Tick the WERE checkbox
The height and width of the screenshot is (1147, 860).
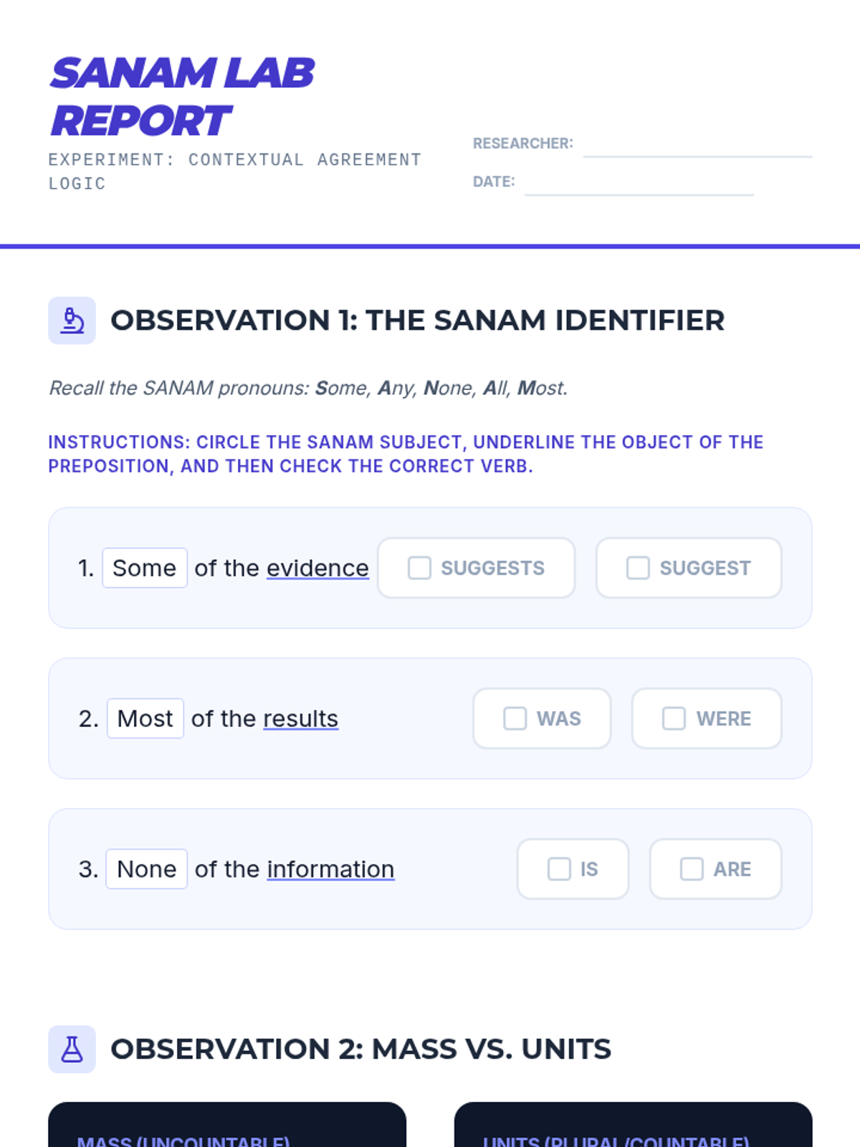(x=674, y=718)
